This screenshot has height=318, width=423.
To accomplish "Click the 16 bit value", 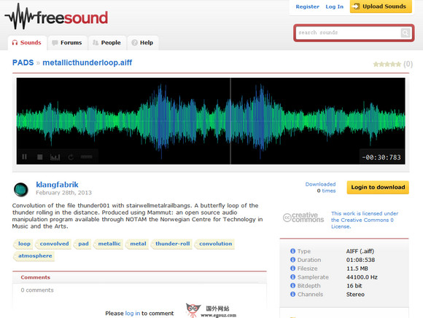I will [354, 286].
